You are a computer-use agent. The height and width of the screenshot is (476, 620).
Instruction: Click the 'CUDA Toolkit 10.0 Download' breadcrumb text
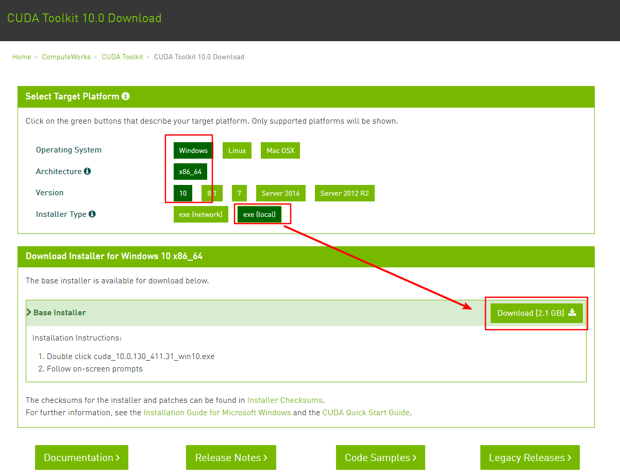(x=199, y=57)
